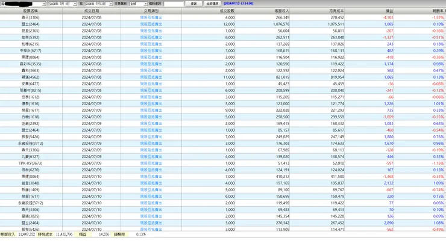
Task: Open trade type link for row 3663
Action: [x=151, y=70]
